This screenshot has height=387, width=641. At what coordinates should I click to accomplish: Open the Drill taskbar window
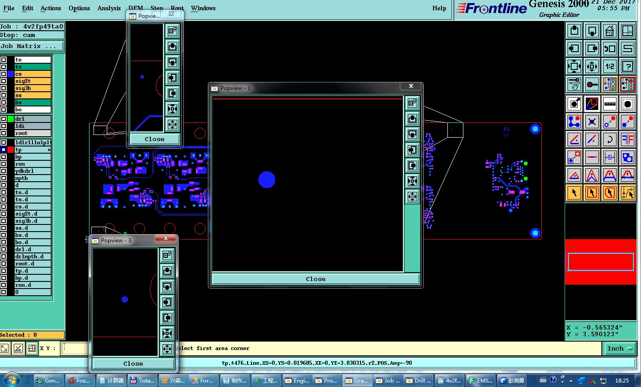[x=418, y=380]
